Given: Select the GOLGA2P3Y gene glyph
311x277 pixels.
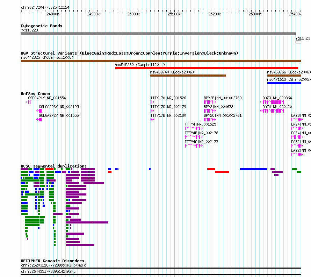Looking at the screenshot, I should point(39,111).
